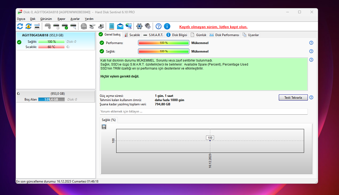Image resolution: width=339 pixels, height=195 pixels.
Task: Click the disk with green checkmark toolbar icon
Action: point(65,26)
